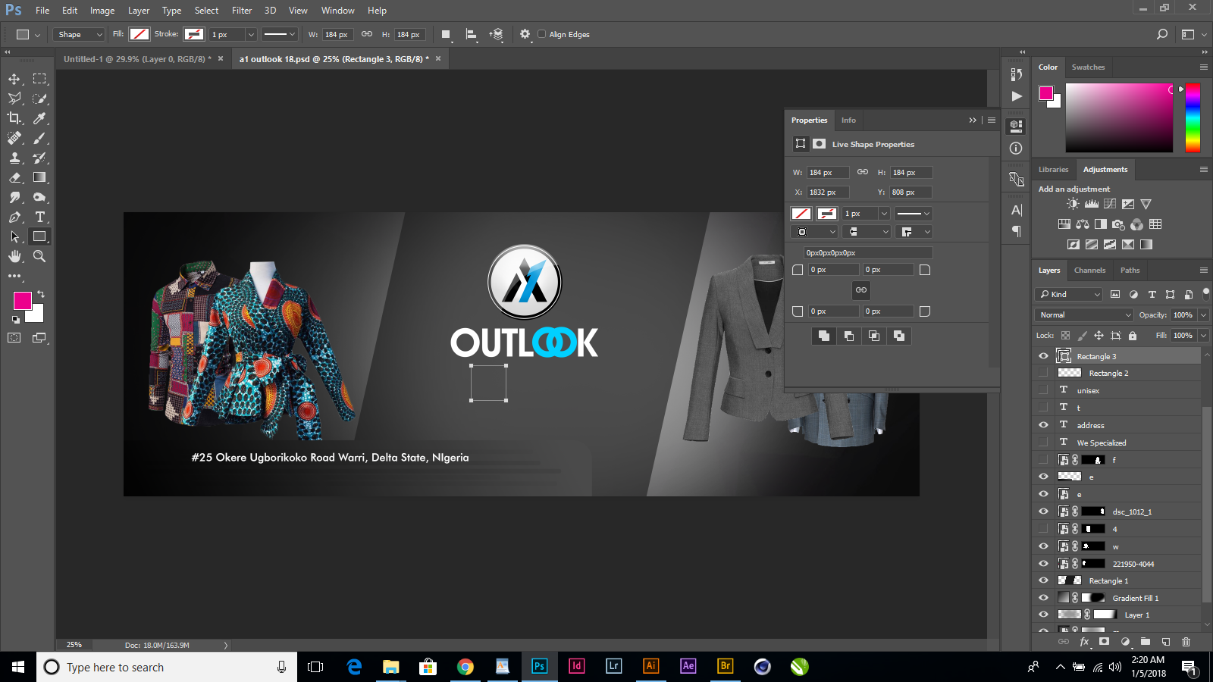Open the Filter menu

coord(241,10)
